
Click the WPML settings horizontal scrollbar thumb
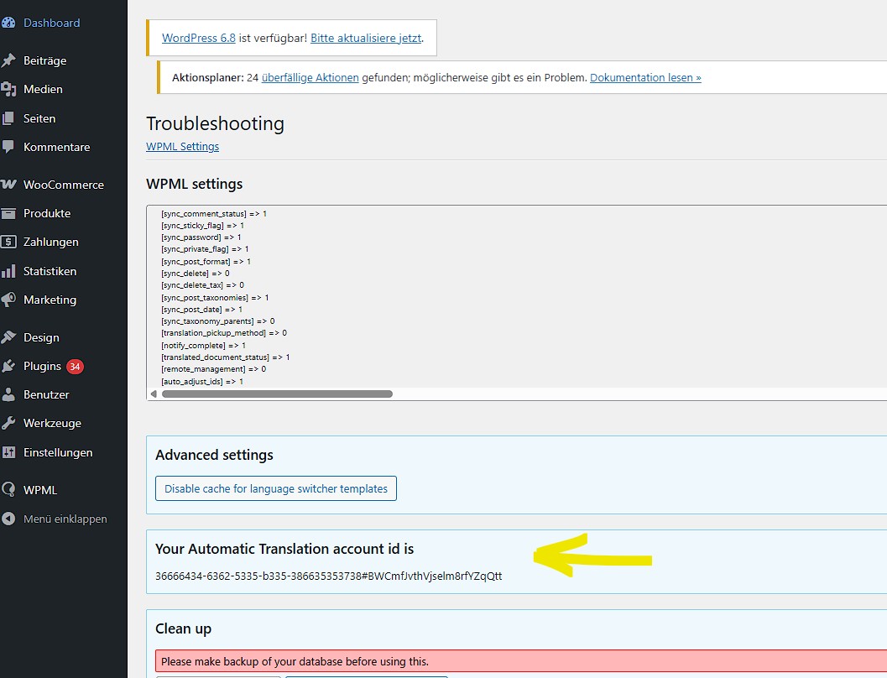click(277, 394)
